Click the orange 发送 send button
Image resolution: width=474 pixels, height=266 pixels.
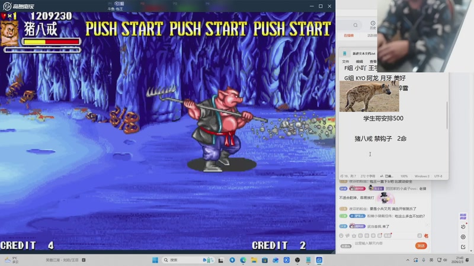421,246
